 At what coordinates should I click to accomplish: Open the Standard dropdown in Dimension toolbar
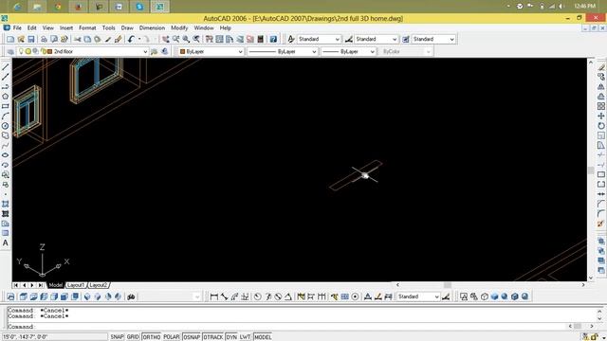click(436, 296)
